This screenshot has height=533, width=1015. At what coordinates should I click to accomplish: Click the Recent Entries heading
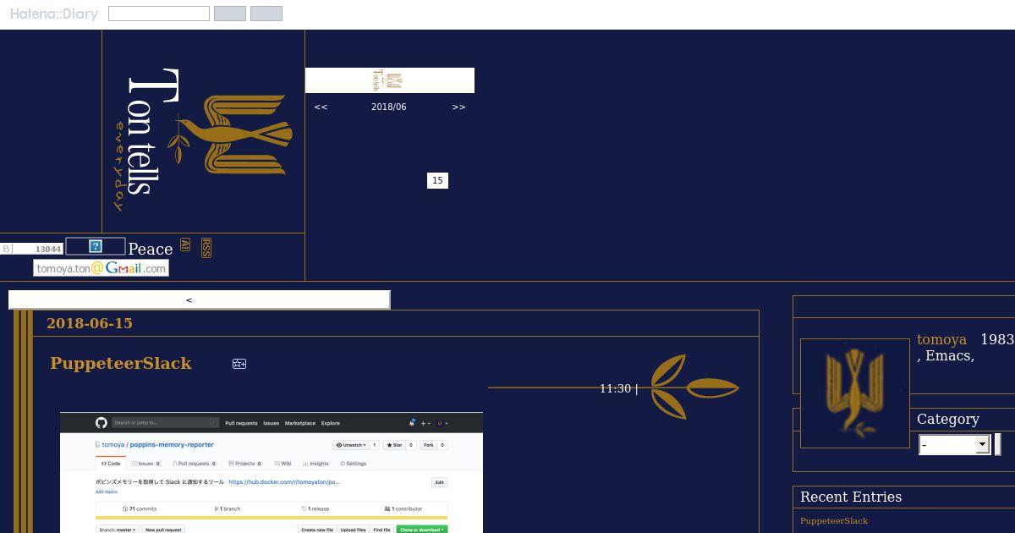click(x=851, y=497)
